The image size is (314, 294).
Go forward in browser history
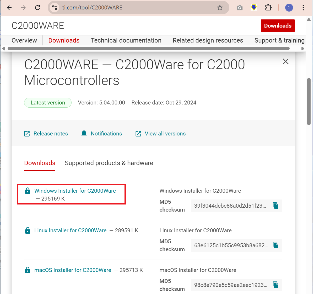23,8
